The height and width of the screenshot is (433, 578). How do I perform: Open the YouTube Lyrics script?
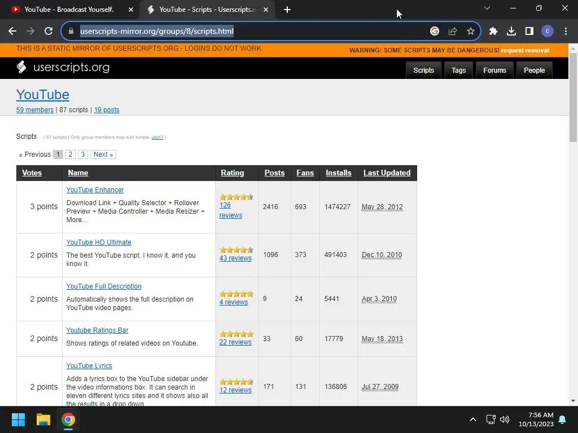(89, 365)
